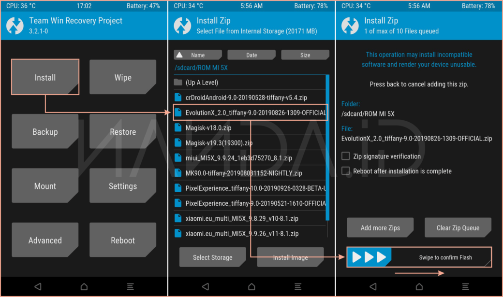The width and height of the screenshot is (503, 297).
Task: Tap the back arrow under the main menu
Action: click(x=38, y=286)
